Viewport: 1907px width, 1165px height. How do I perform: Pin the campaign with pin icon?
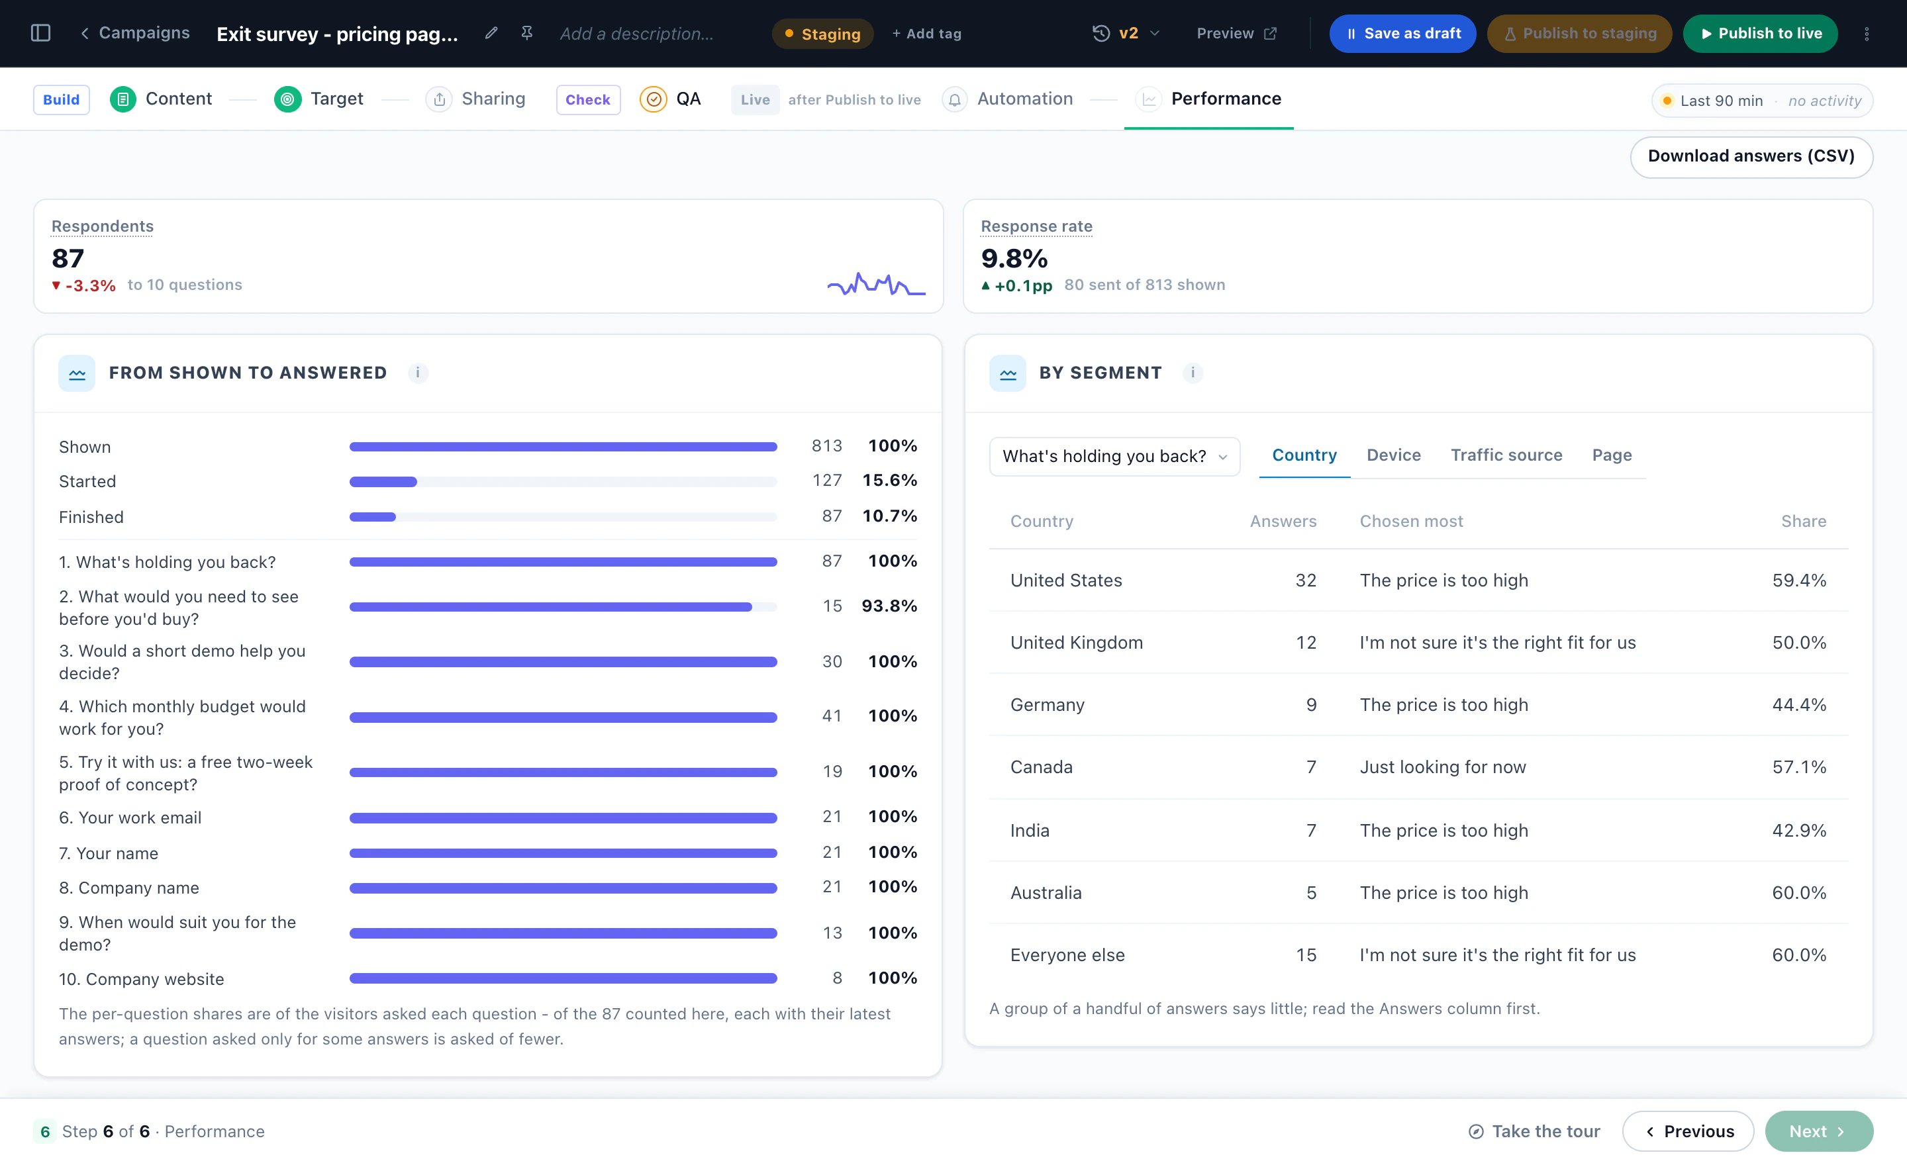click(x=527, y=33)
